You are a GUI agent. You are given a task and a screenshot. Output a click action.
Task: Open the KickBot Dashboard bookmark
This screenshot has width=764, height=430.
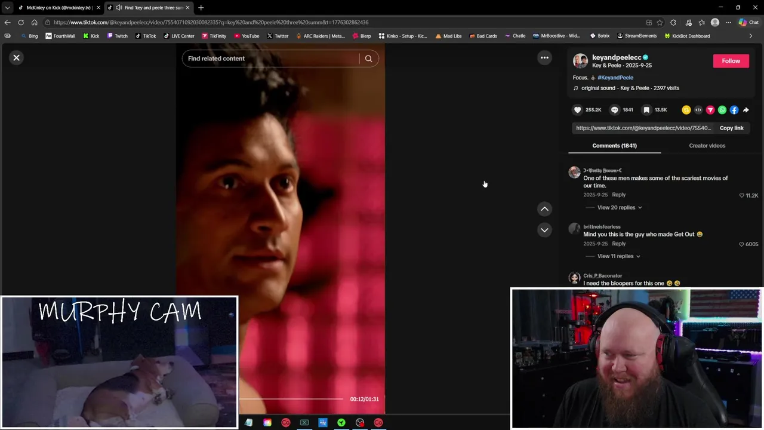[x=686, y=36]
